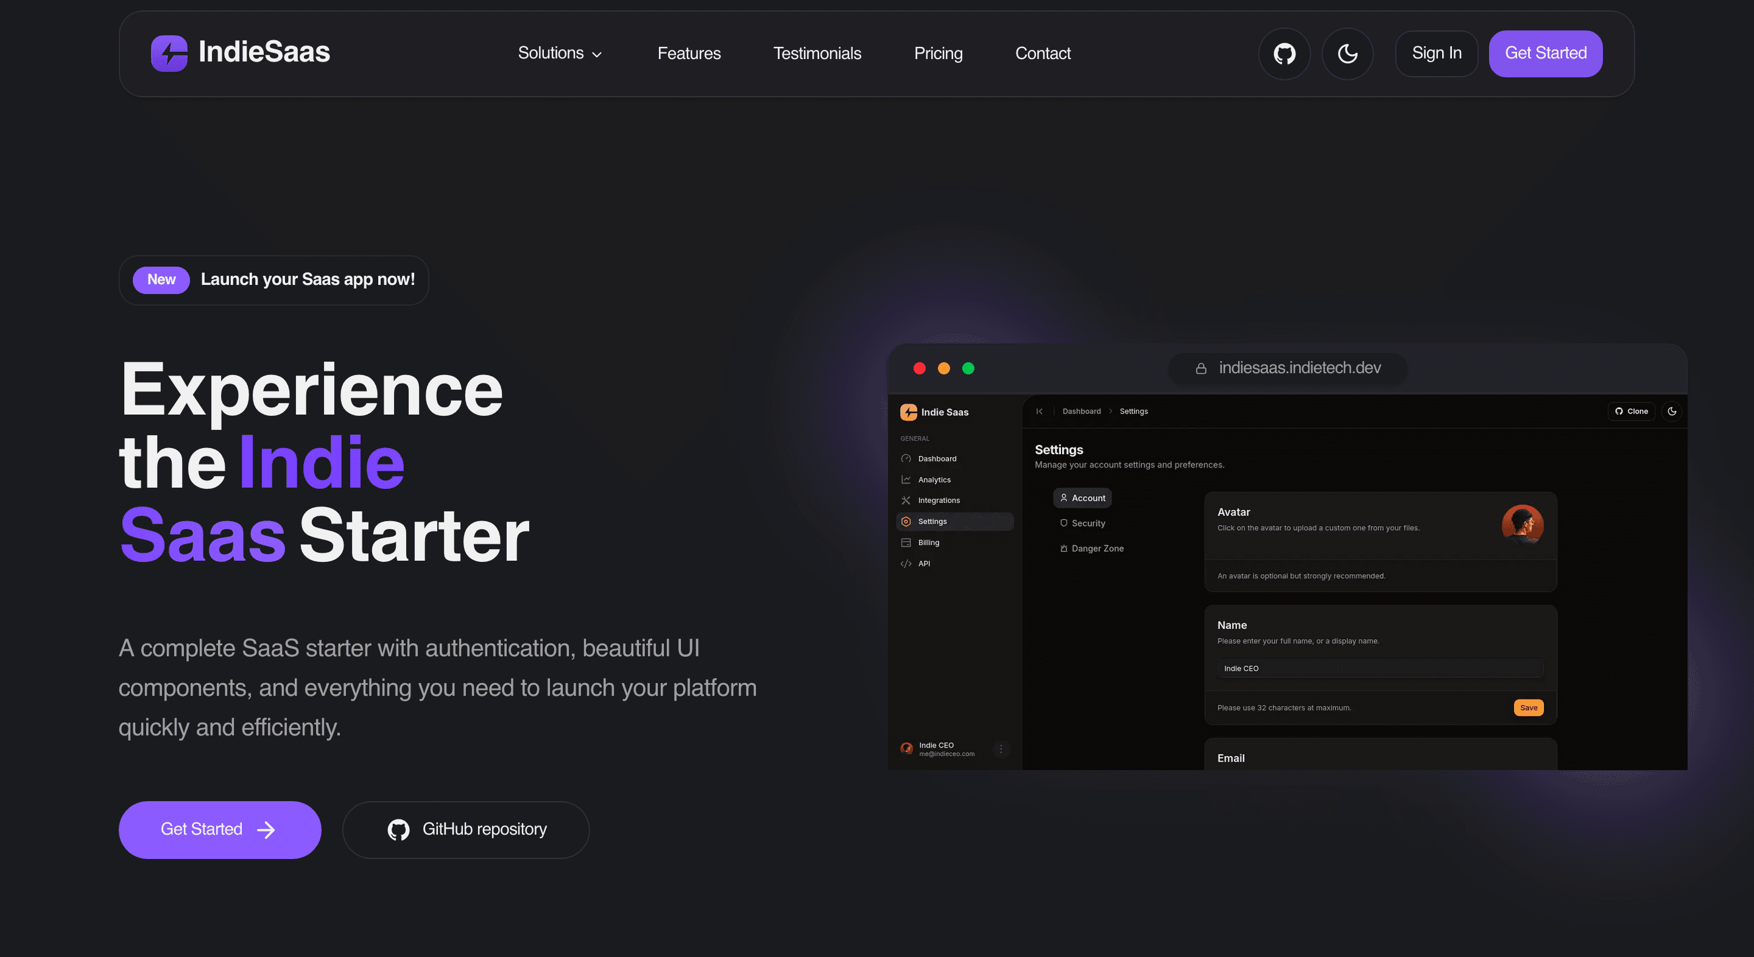The image size is (1754, 957).
Task: Open the three-dot menu next to Indie CEO
Action: (x=1001, y=749)
